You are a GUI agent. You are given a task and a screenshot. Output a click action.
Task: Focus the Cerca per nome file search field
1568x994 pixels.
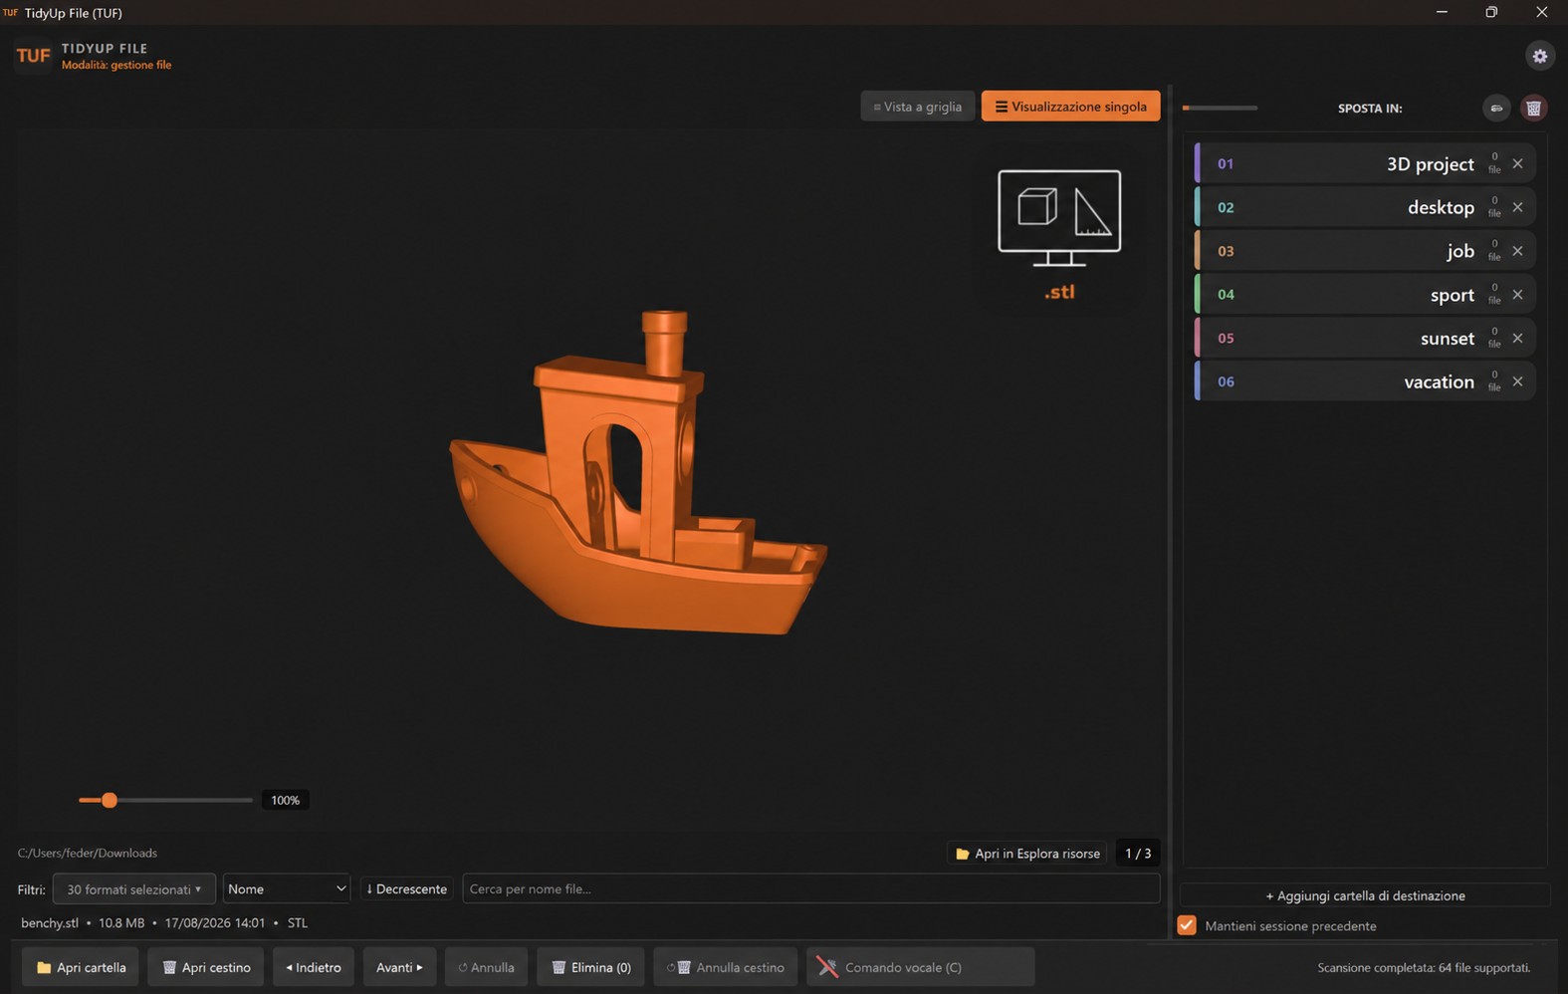pyautogui.click(x=810, y=888)
